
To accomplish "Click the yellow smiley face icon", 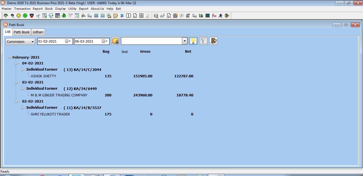I will tap(19, 16).
